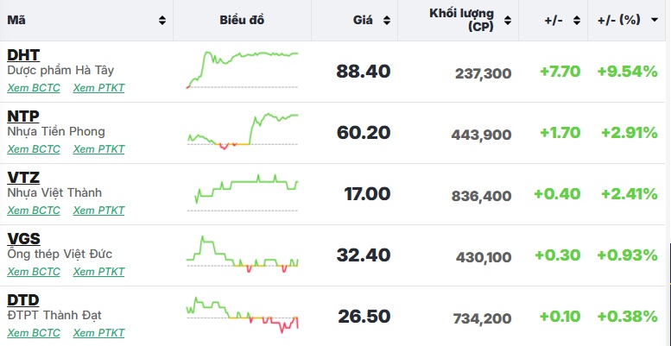671x346 pixels.
Task: Select the VTZ stock symbol
Action: pyautogui.click(x=23, y=177)
